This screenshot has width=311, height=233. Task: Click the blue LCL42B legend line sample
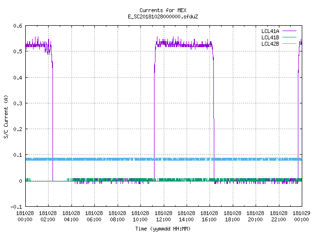click(x=289, y=43)
